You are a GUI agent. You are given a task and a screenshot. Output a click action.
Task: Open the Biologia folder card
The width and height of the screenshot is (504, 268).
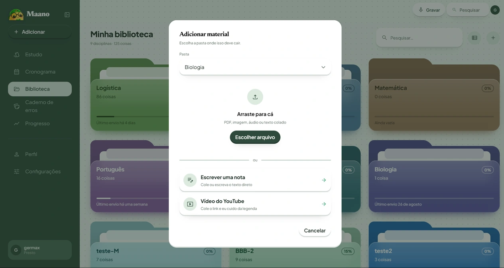click(x=434, y=176)
